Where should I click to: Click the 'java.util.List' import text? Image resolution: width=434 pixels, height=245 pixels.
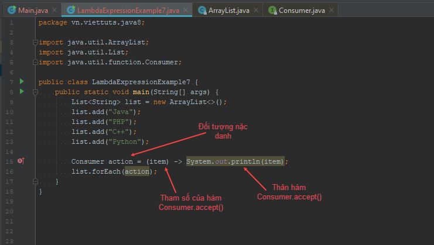pyautogui.click(x=96, y=52)
